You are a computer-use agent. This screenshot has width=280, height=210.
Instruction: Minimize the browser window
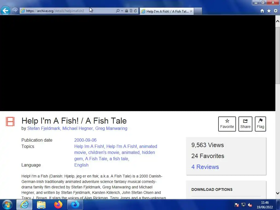tap(256, 2)
